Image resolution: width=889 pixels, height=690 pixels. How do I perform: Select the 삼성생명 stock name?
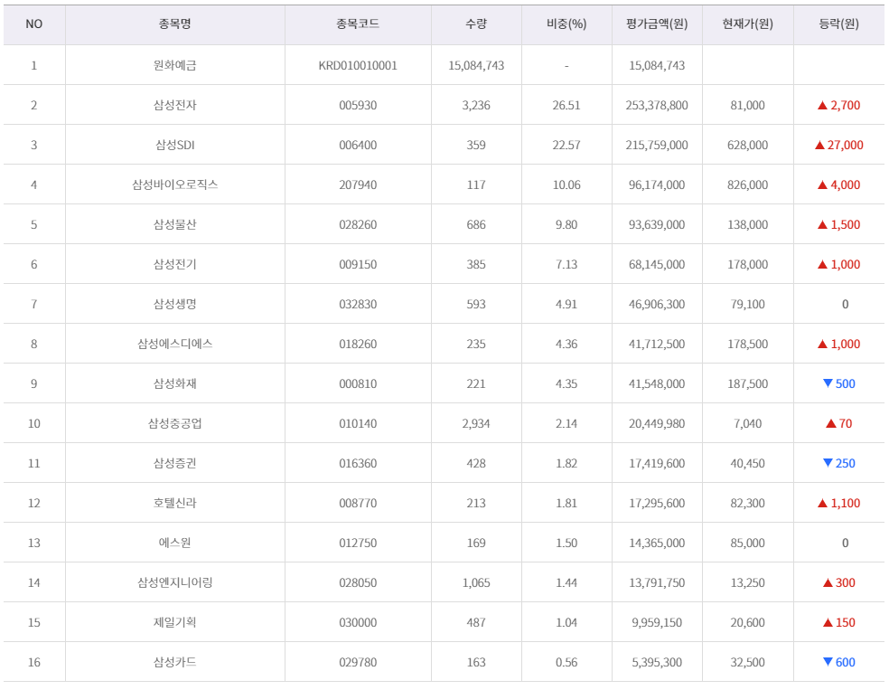coord(174,304)
